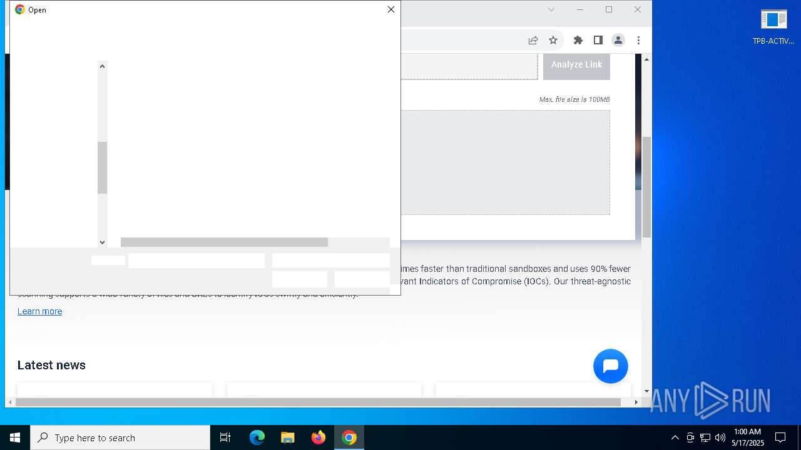The image size is (801, 450).
Task: Show hidden system tray icons
Action: click(675, 437)
